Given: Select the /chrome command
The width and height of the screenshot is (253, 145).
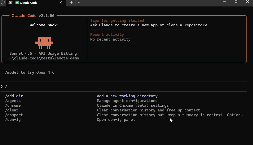Looking at the screenshot, I should coord(13,105).
